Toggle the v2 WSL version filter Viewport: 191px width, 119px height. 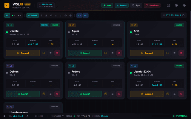(x=85, y=15)
